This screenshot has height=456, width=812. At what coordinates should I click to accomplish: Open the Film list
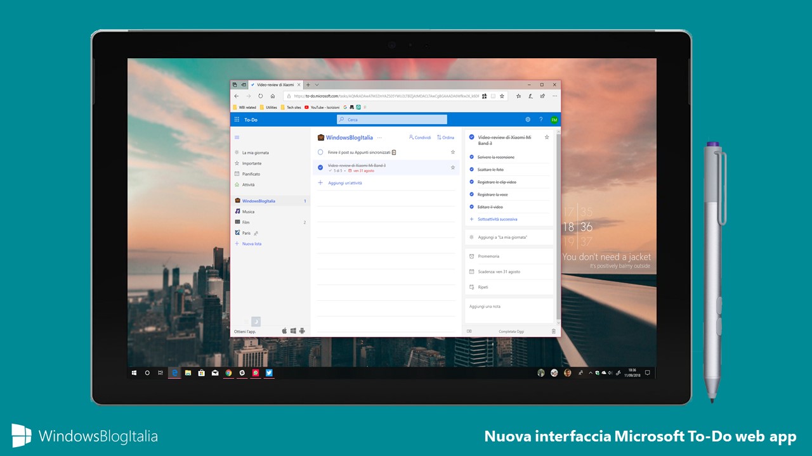(x=270, y=222)
